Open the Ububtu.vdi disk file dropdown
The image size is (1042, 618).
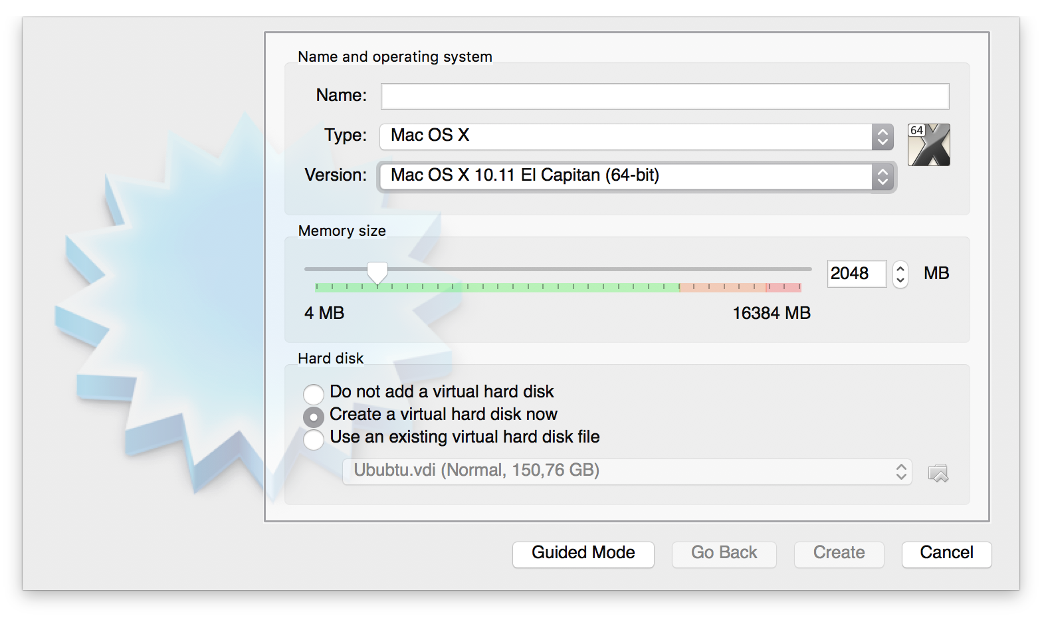pyautogui.click(x=625, y=471)
